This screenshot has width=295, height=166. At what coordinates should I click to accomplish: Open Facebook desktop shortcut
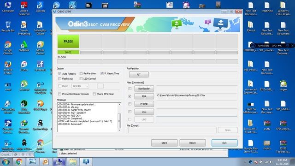[x=40, y=66]
